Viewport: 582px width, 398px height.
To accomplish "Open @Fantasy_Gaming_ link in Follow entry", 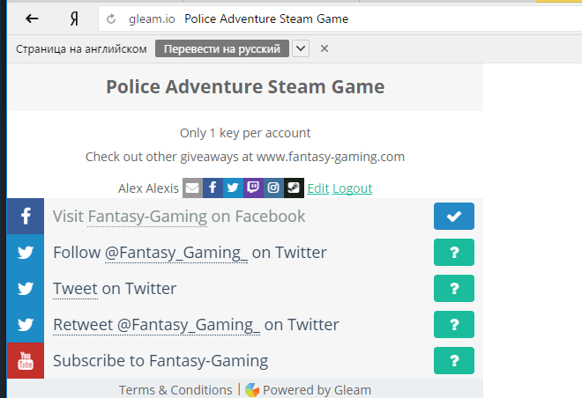I will pos(176,253).
